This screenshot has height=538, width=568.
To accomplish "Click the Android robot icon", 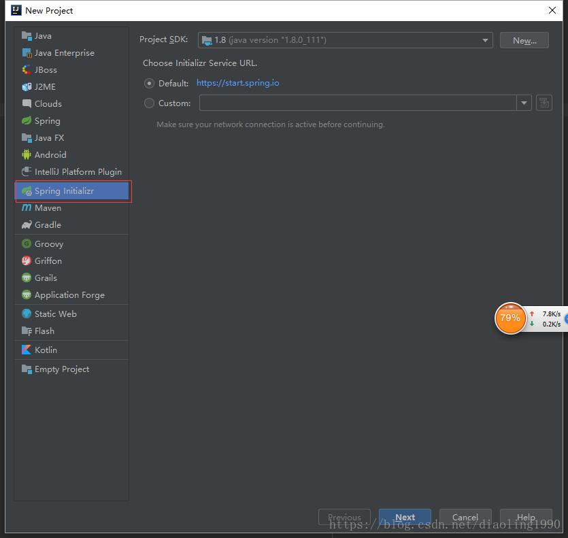I will pyautogui.click(x=27, y=154).
